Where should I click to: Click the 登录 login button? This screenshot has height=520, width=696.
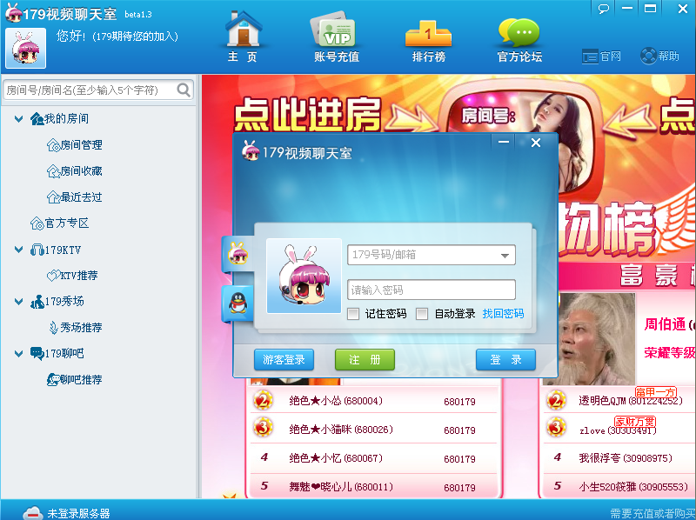pos(505,359)
